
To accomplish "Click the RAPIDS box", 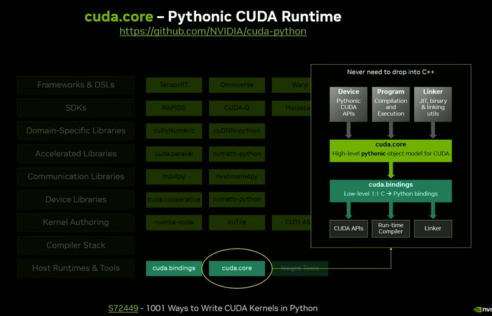I will (x=174, y=108).
